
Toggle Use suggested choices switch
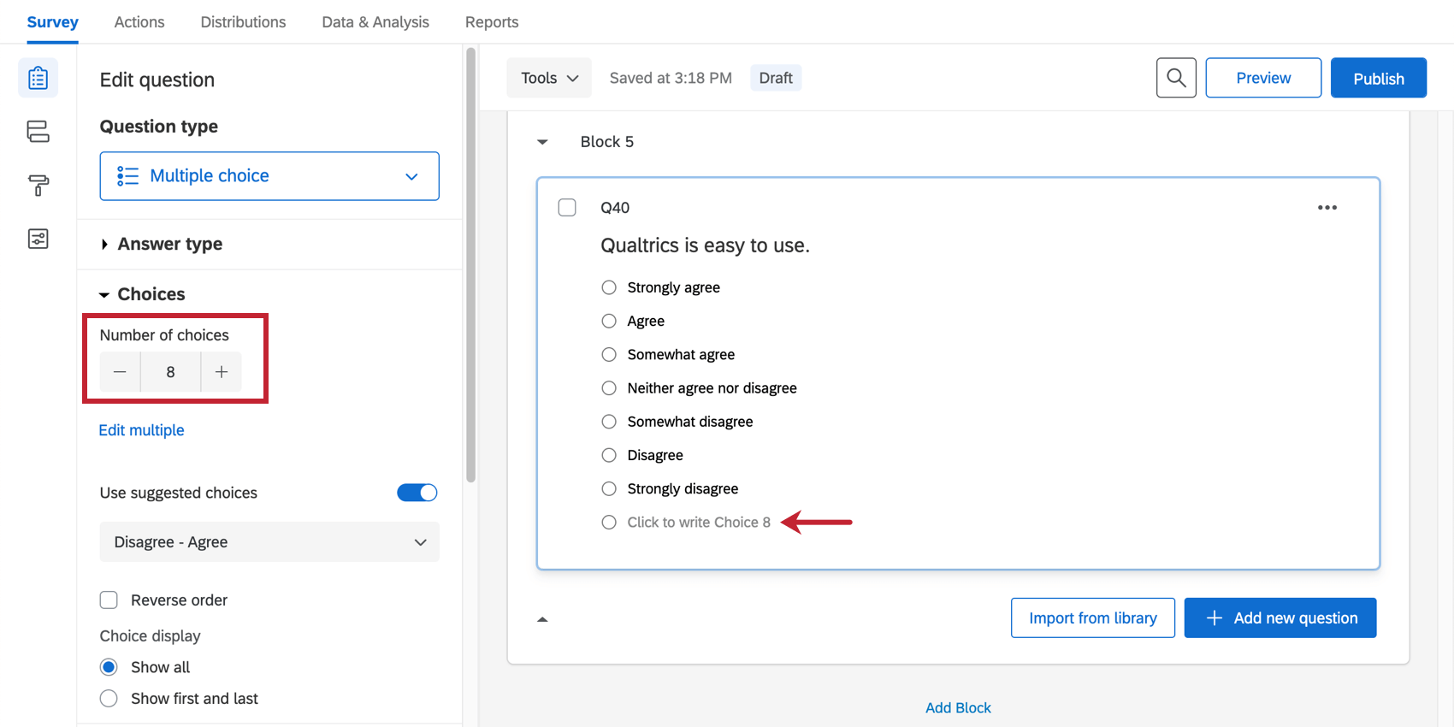pos(417,493)
